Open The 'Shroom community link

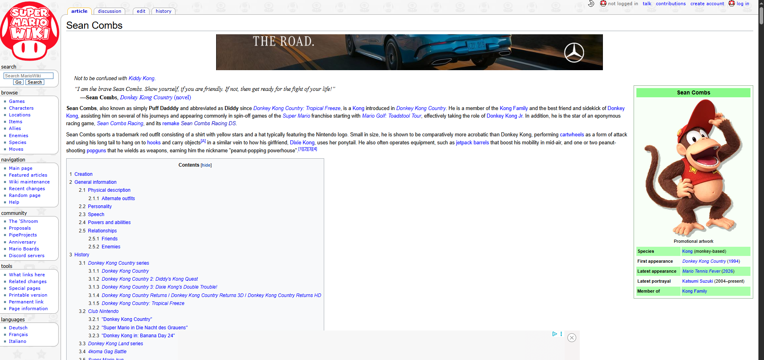click(x=24, y=221)
